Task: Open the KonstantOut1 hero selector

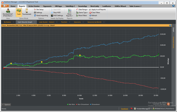Action: coord(8,13)
